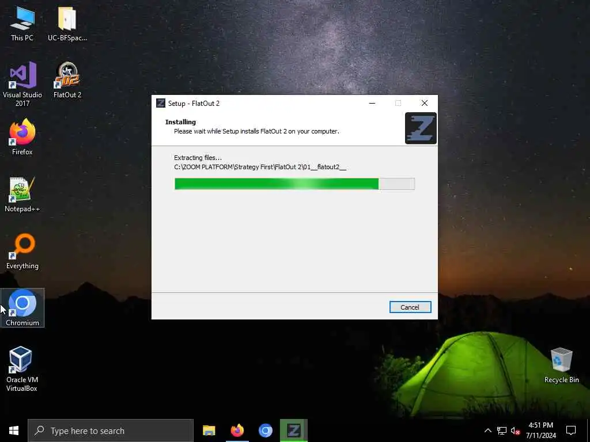Select the Oracle VM VirtualBox shortcut
Screen dimensions: 590x442
[22, 369]
